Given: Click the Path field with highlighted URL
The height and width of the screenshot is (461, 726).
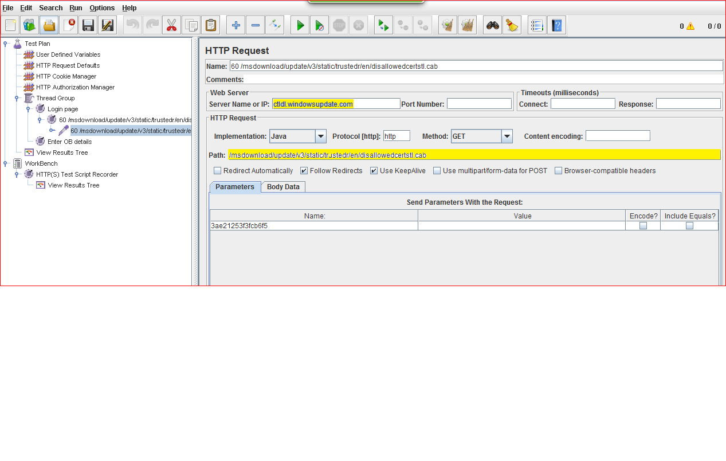Looking at the screenshot, I should tap(473, 155).
